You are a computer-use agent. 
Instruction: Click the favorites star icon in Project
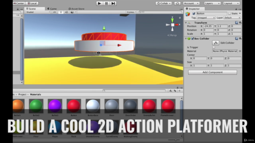point(180,91)
